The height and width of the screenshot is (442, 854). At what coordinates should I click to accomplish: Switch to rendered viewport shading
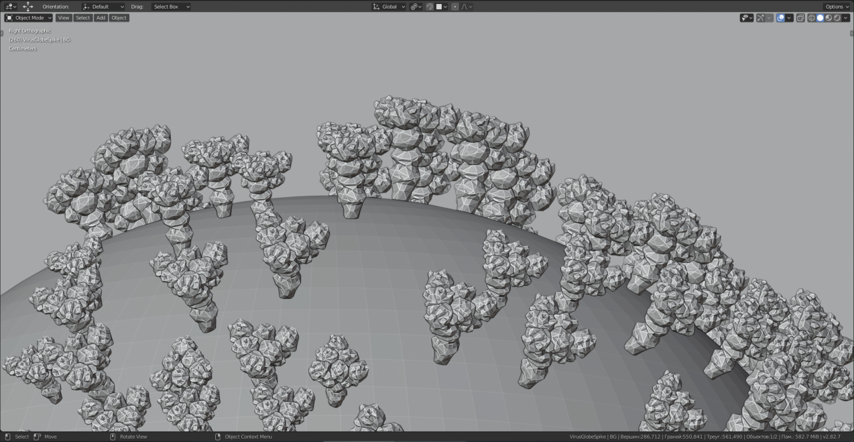837,18
